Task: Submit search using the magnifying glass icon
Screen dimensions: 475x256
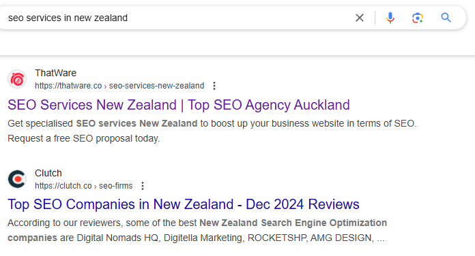Action: 446,18
